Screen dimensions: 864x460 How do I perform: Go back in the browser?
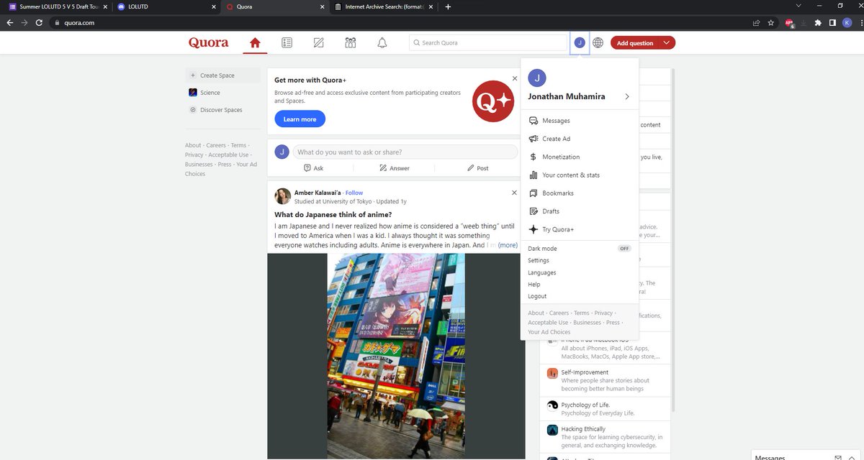click(10, 22)
